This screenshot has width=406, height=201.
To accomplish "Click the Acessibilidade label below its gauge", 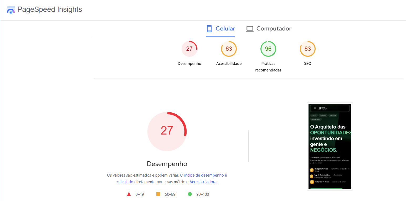I will coord(229,63).
